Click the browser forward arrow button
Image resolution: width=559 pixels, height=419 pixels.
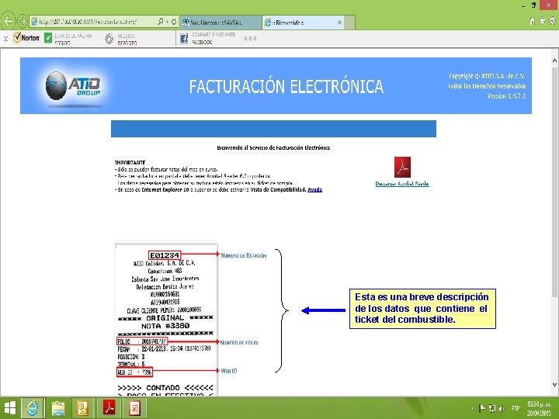(x=22, y=22)
